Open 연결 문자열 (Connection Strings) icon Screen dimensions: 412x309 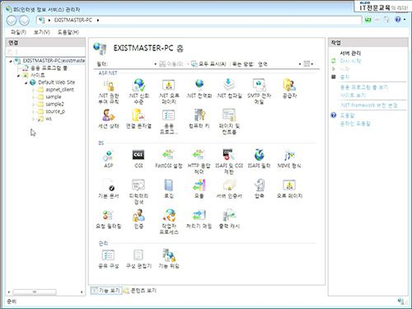[x=138, y=119]
